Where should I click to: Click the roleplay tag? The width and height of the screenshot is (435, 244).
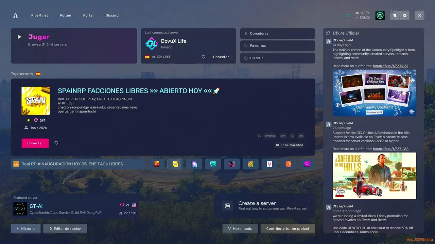(270, 136)
